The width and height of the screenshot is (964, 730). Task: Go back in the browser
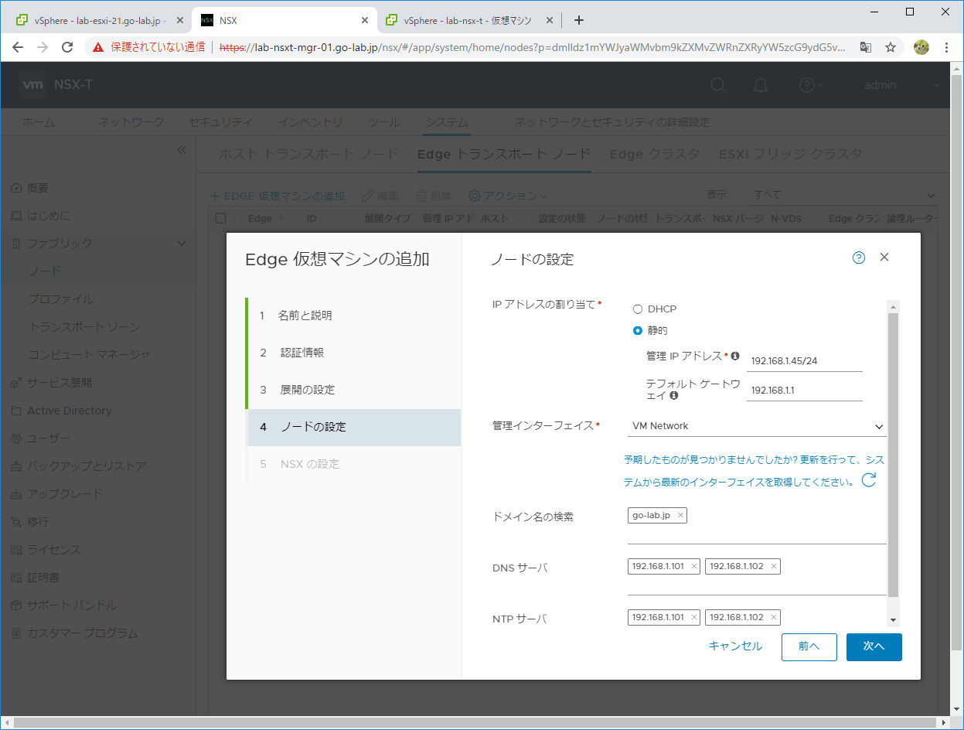tap(18, 47)
